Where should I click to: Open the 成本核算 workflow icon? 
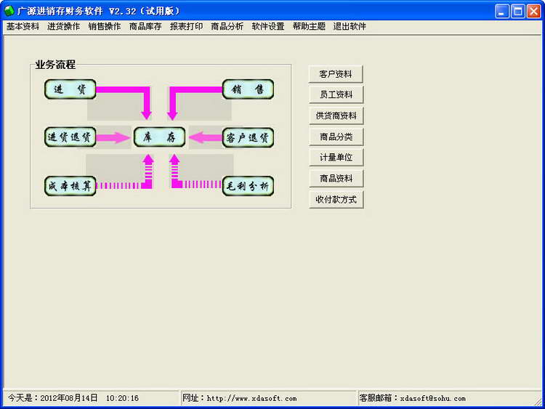click(x=70, y=186)
